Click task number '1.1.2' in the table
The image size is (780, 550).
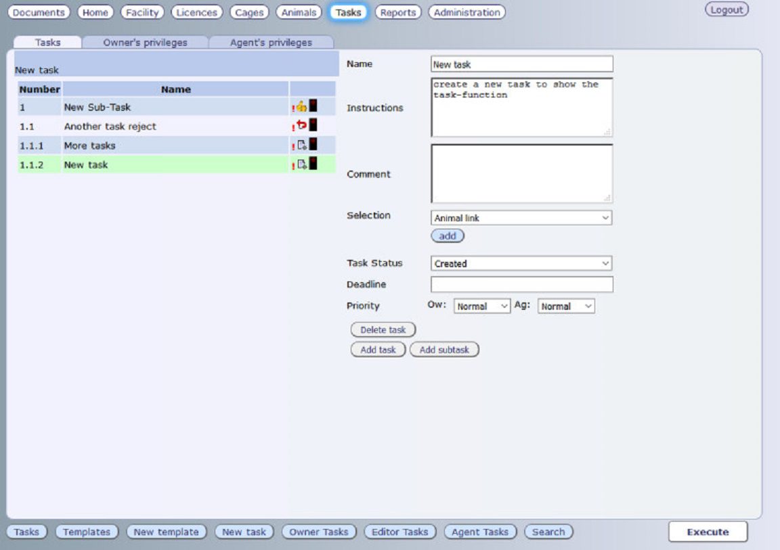pos(31,164)
